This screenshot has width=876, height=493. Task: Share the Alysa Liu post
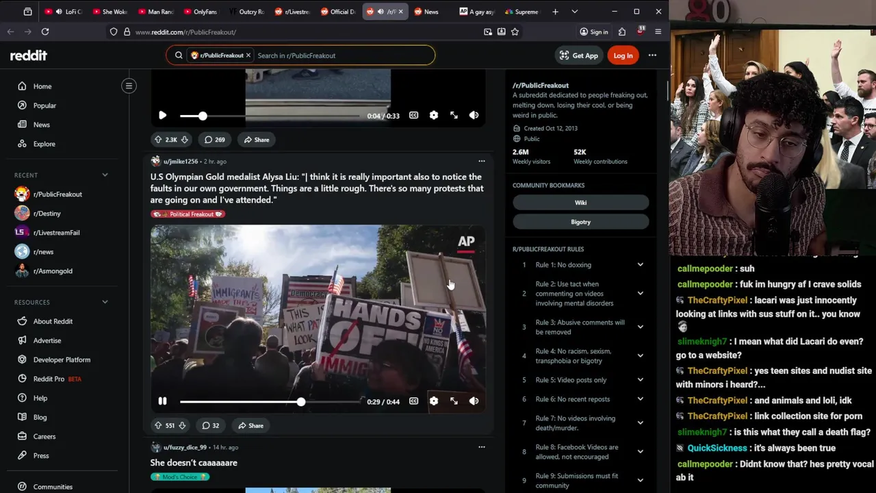point(250,425)
